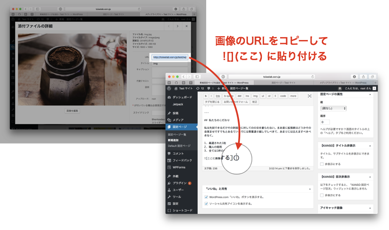Image resolution: width=389 pixels, height=230 pixels.
Task: Open the 親 (親なし) dropdown
Action: coord(333,109)
